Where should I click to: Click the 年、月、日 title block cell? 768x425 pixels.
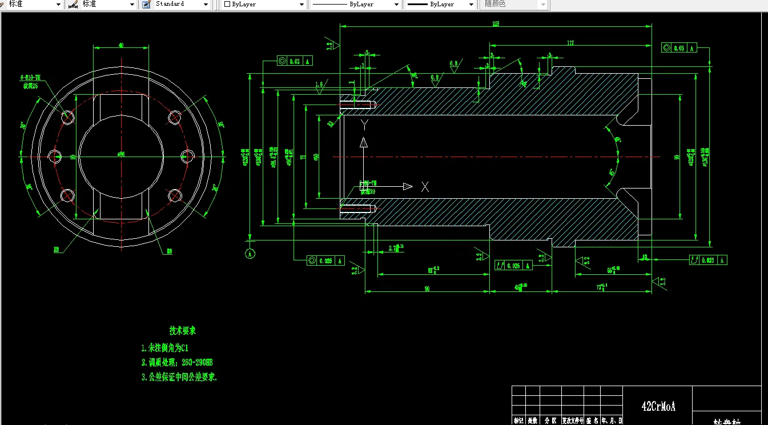click(611, 420)
